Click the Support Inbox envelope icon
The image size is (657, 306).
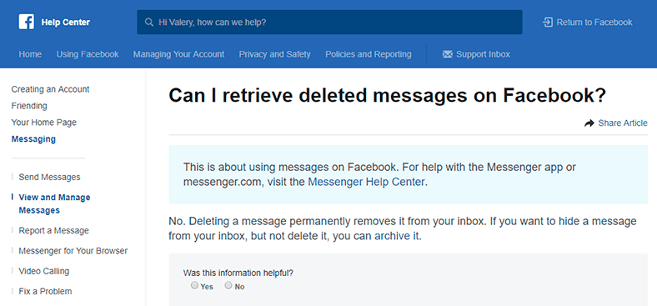tap(448, 54)
